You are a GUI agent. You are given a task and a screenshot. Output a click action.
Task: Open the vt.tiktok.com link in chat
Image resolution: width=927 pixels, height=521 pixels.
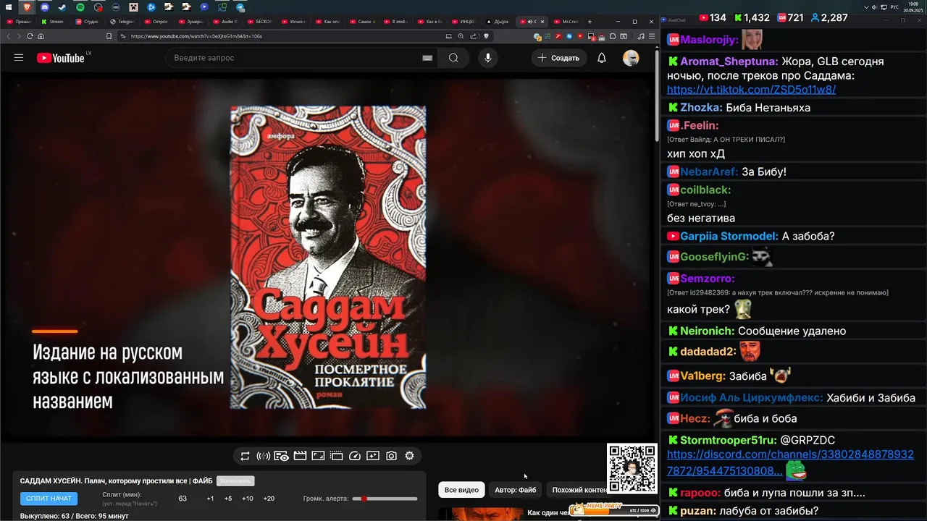pyautogui.click(x=751, y=90)
